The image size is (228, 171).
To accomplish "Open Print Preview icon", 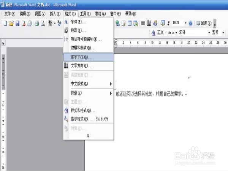I will [43, 23].
